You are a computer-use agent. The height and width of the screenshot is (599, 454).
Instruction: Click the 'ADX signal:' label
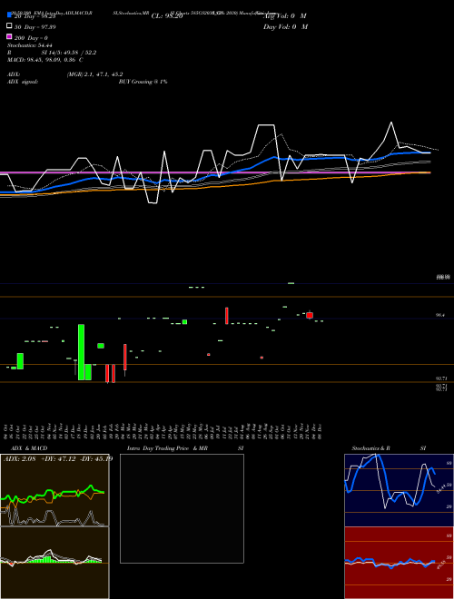pyautogui.click(x=23, y=82)
